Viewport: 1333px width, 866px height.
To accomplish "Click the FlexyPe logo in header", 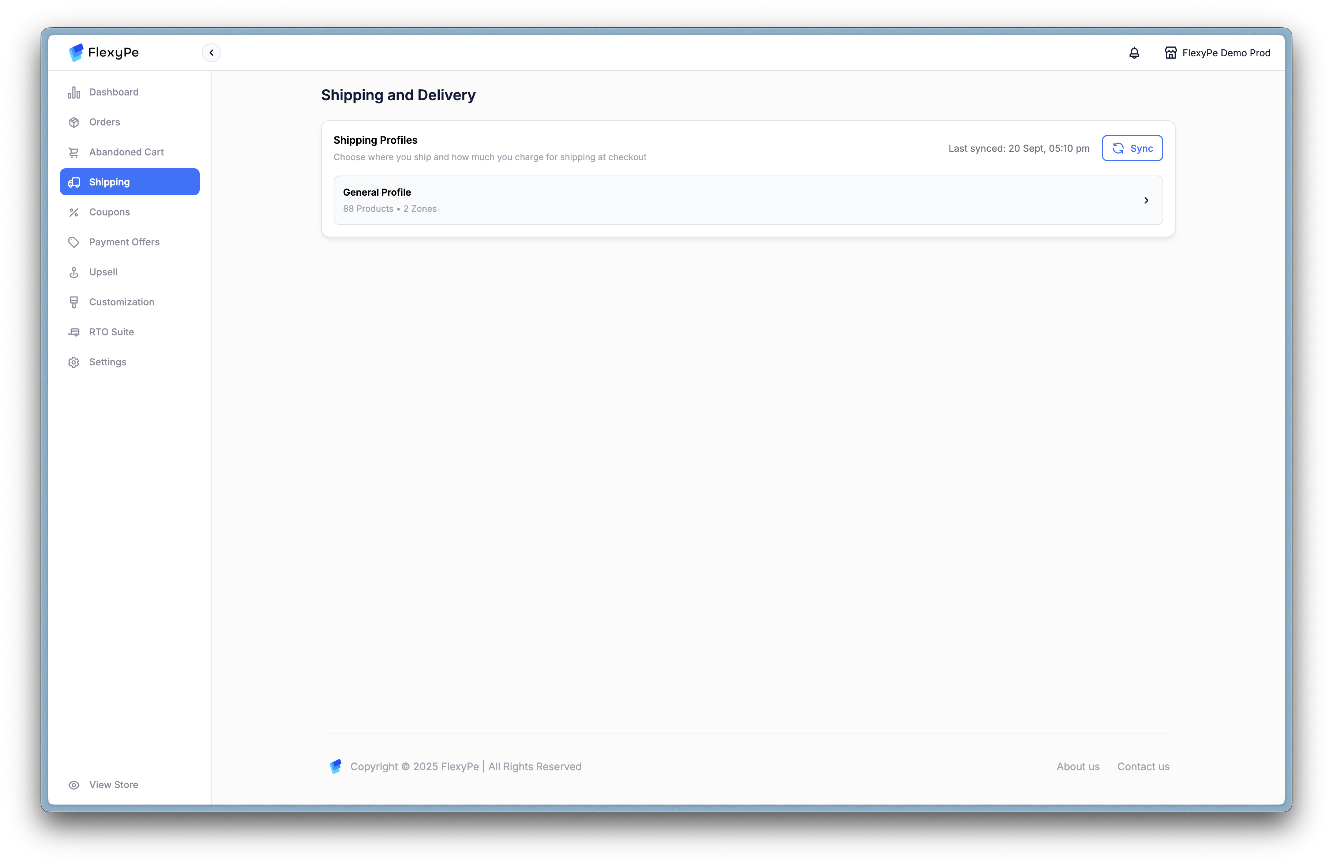I will click(x=104, y=53).
